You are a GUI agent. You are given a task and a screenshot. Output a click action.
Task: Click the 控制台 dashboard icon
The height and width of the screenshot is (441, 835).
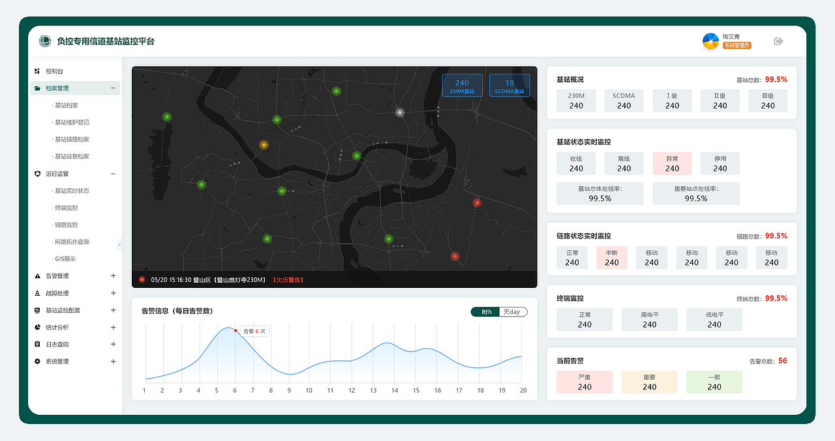[x=37, y=71]
